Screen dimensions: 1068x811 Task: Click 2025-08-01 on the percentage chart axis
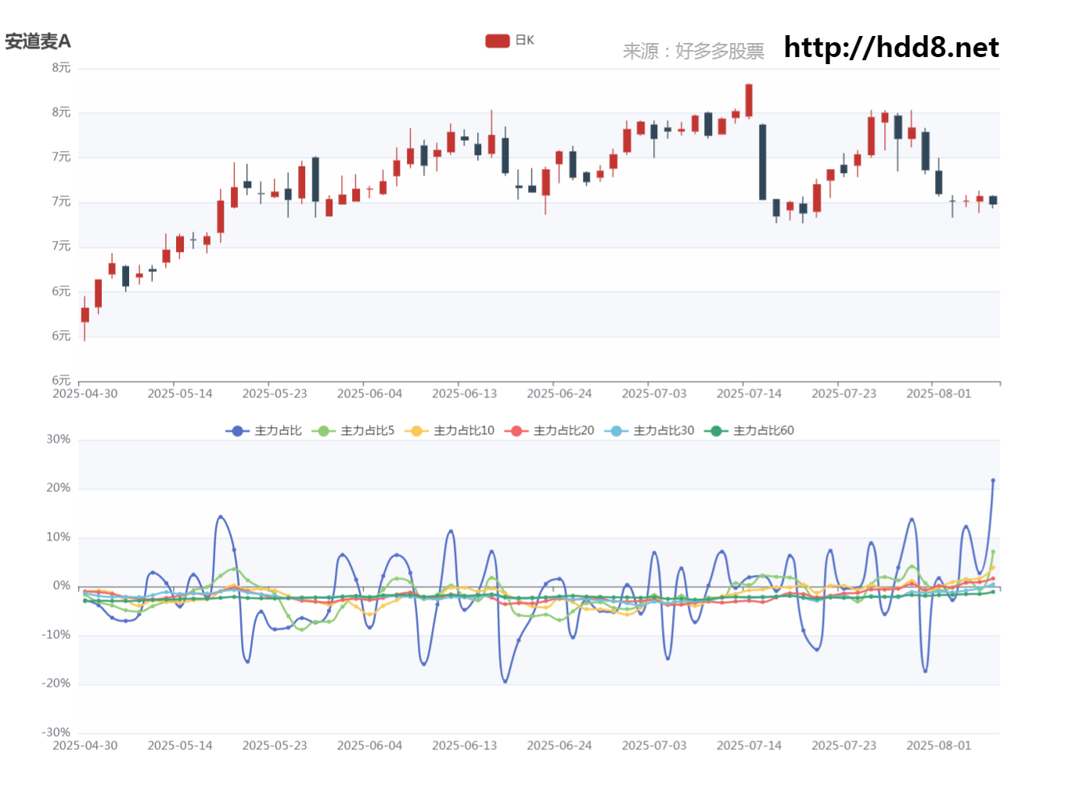coord(939,745)
